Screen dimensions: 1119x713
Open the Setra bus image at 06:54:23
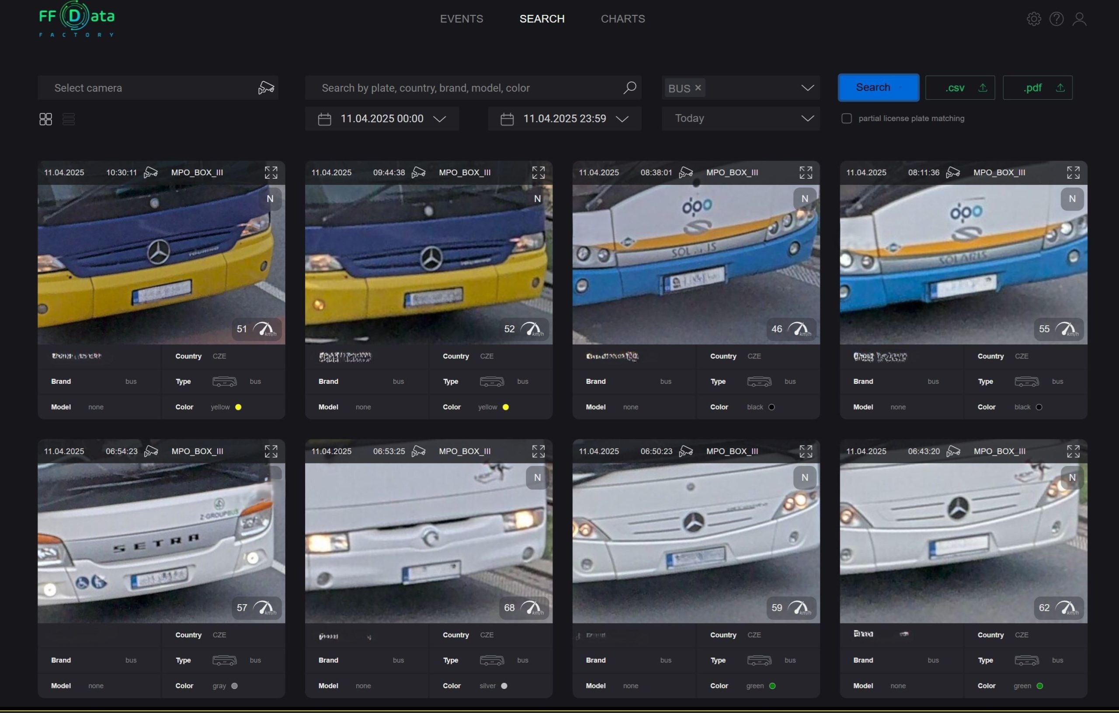161,543
